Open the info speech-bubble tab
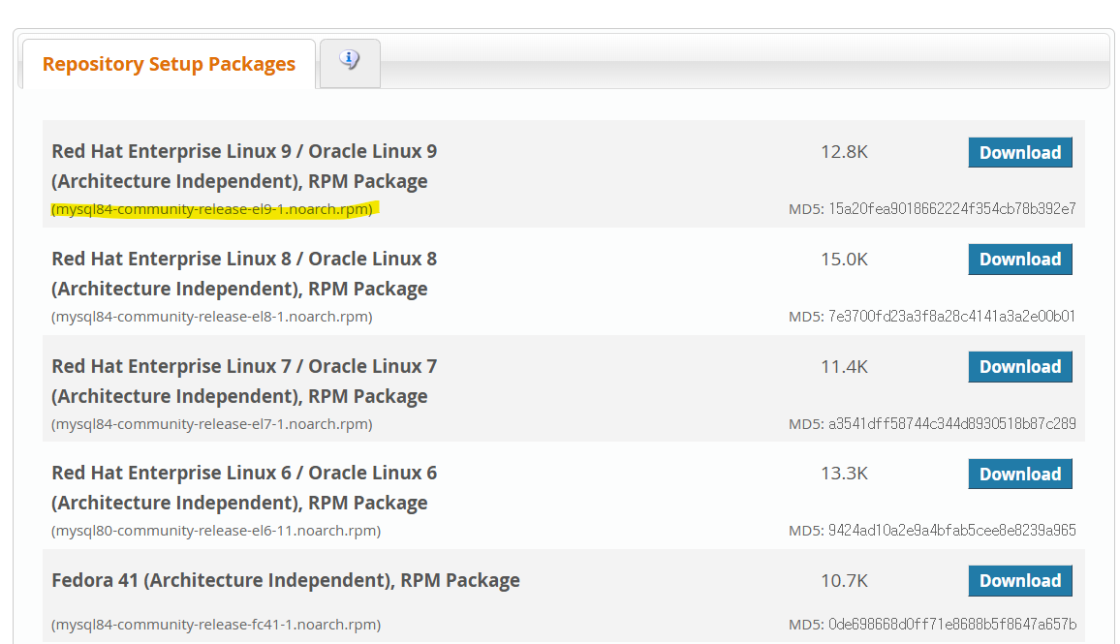The width and height of the screenshot is (1120, 644). pos(350,63)
